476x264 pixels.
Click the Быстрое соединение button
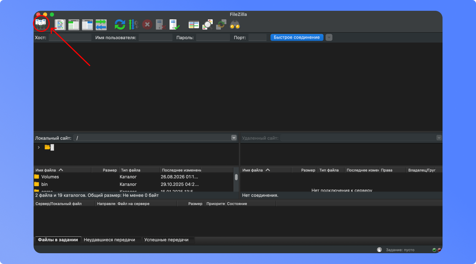tap(297, 38)
